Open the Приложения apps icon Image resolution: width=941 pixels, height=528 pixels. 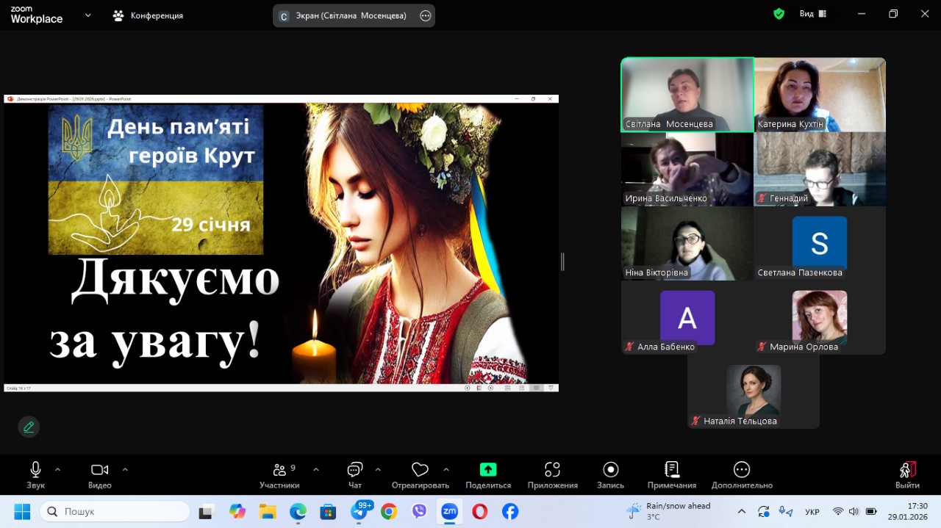point(552,470)
